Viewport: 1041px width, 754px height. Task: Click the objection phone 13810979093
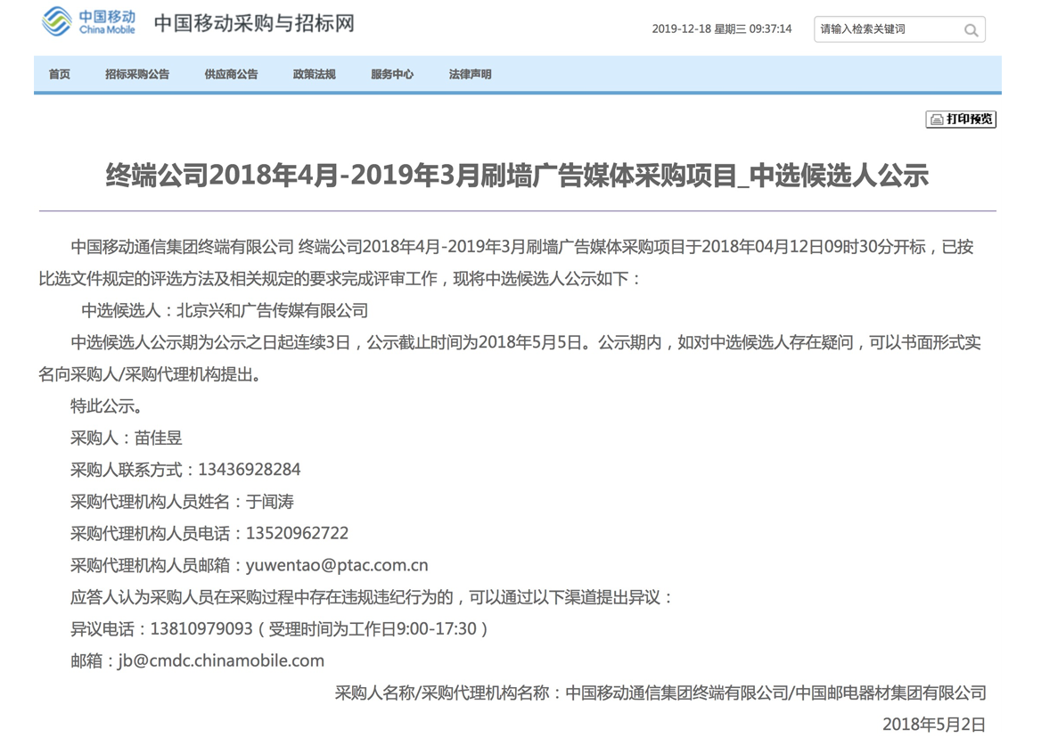(x=201, y=629)
